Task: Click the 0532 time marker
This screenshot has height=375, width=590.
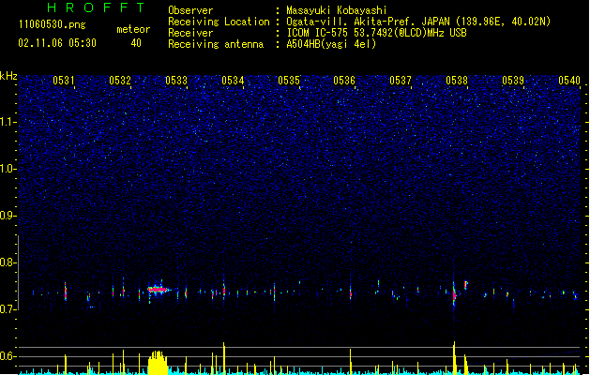Action: (x=120, y=81)
